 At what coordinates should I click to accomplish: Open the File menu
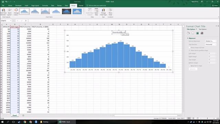click(3, 6)
